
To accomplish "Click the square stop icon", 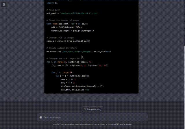I will click(84, 109).
